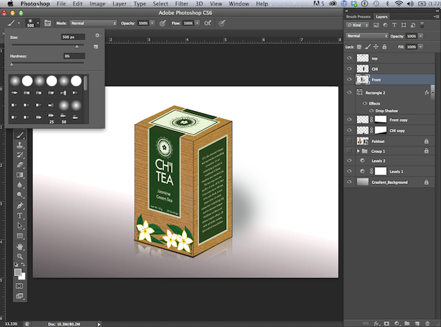441x327 pixels.
Task: Pick the Zoom tool from toolbar
Action: (20, 256)
